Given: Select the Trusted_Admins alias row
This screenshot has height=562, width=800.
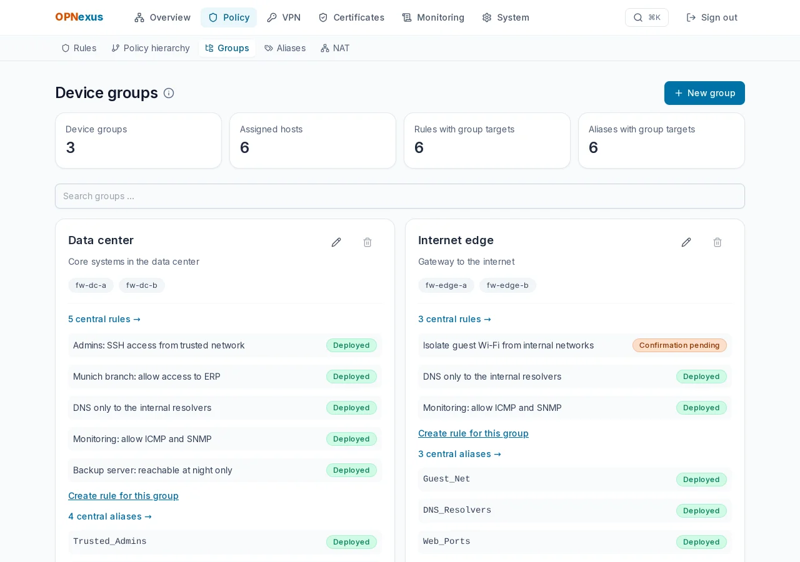Looking at the screenshot, I should click(x=225, y=542).
